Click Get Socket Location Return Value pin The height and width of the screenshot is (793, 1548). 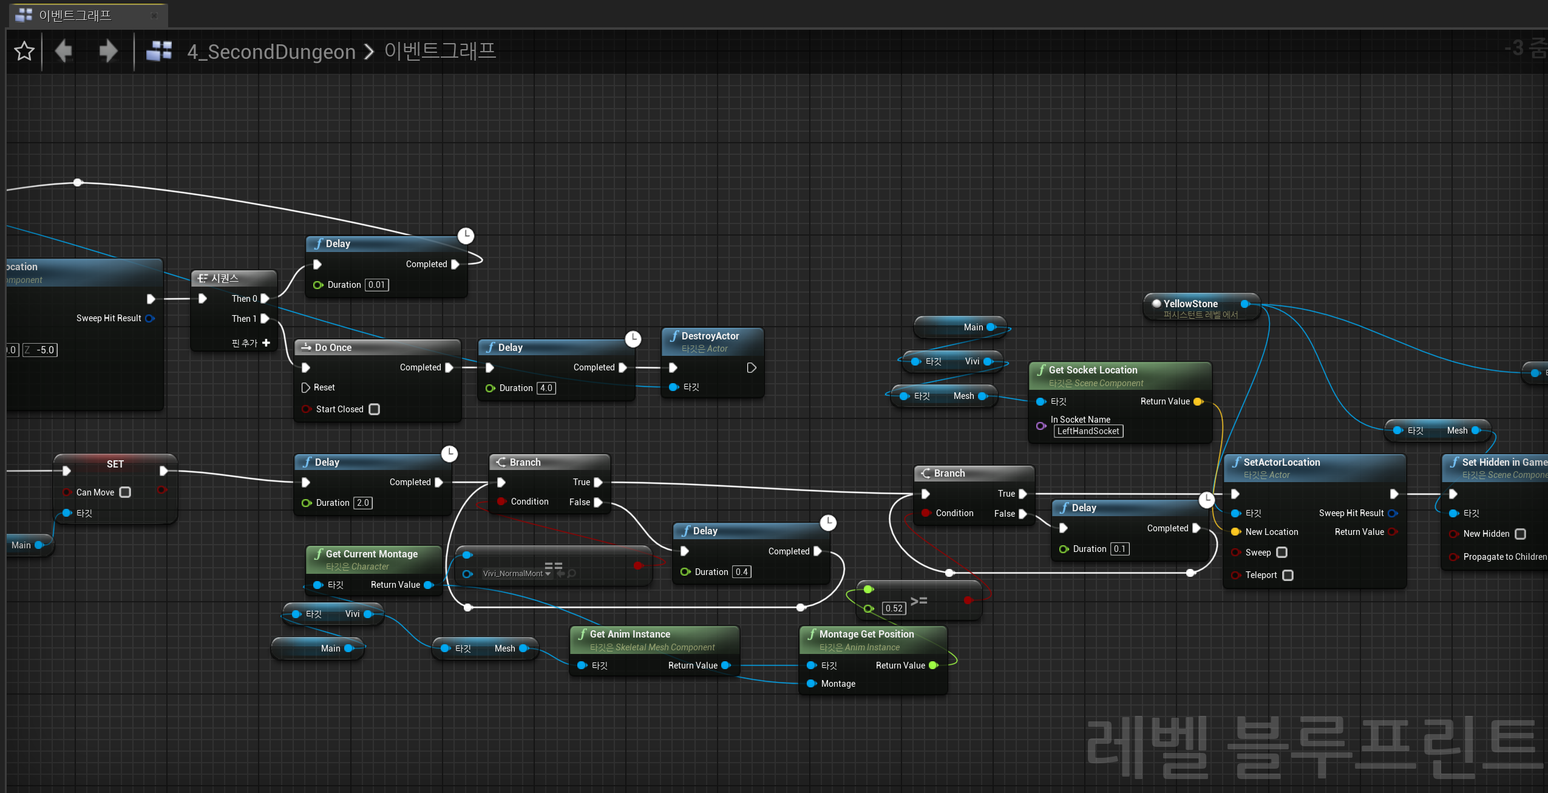click(1198, 401)
